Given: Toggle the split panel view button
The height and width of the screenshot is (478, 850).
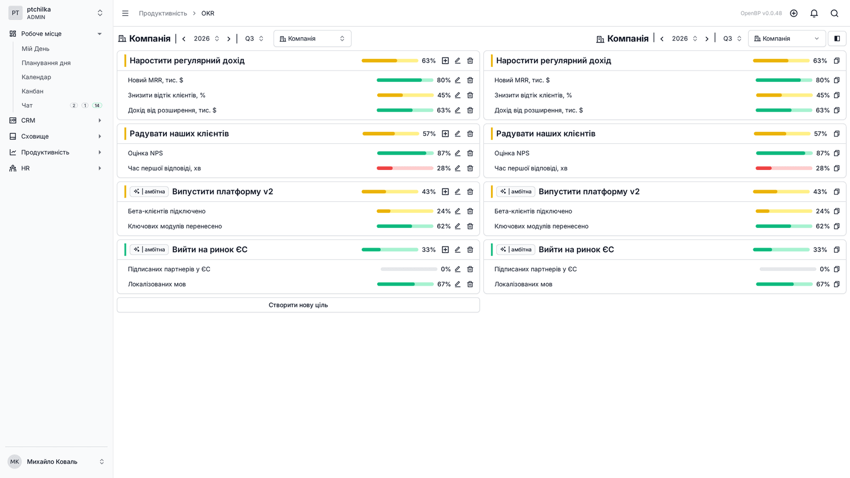Looking at the screenshot, I should point(837,39).
